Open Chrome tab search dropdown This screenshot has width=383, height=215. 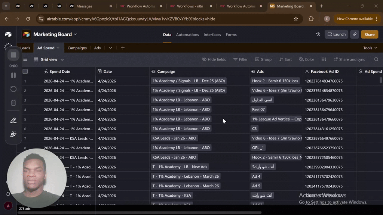[x=6, y=6]
